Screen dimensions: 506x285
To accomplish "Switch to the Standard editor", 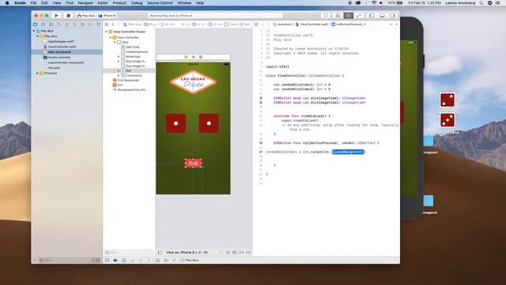I will (338, 16).
